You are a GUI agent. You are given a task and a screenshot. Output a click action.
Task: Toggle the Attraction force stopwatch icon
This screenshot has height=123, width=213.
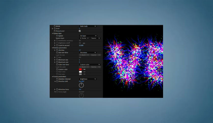coord(57,89)
